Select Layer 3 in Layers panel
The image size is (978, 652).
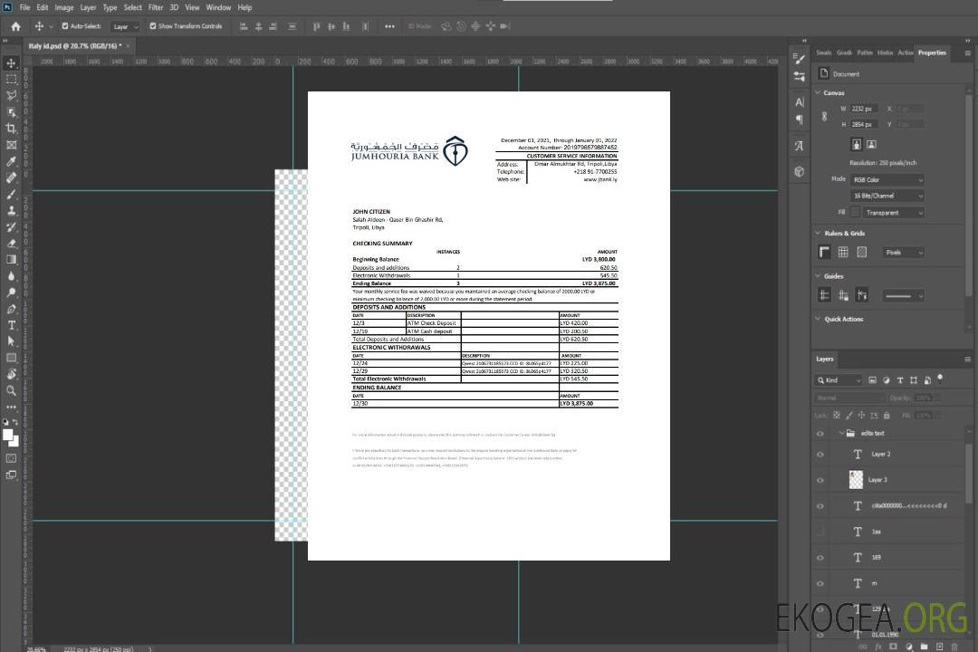click(878, 479)
